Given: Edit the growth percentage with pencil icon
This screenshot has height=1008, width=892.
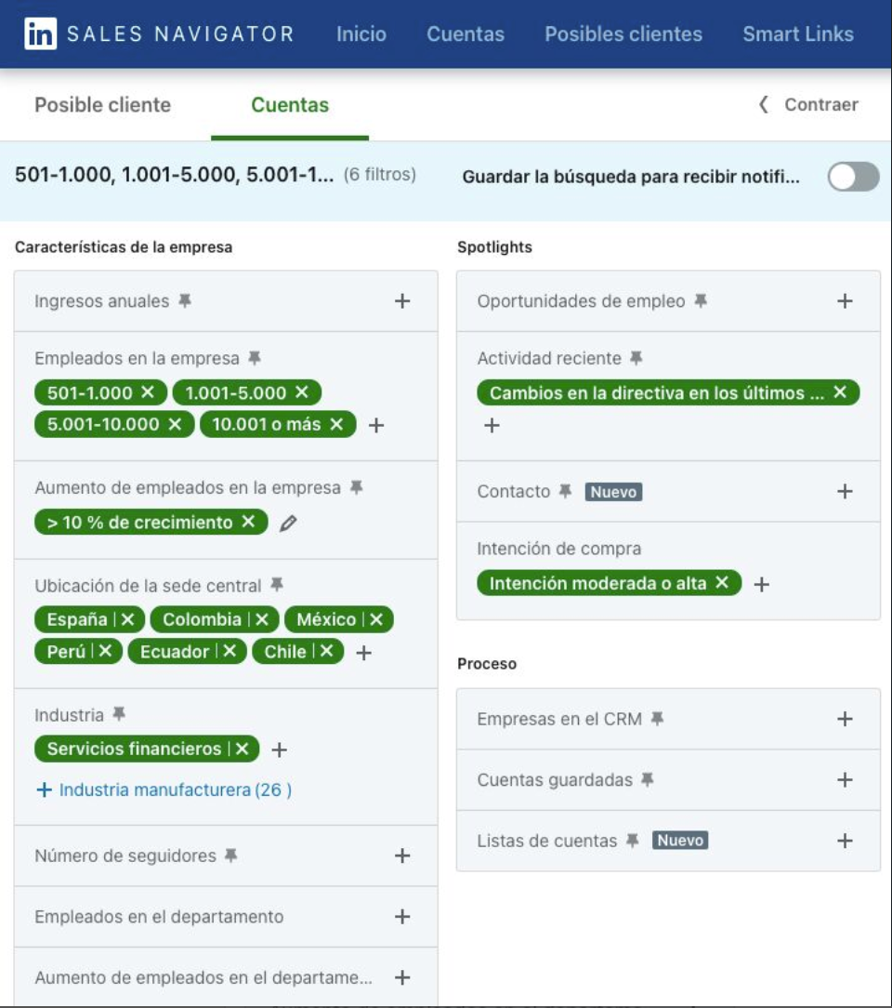Looking at the screenshot, I should pyautogui.click(x=288, y=524).
